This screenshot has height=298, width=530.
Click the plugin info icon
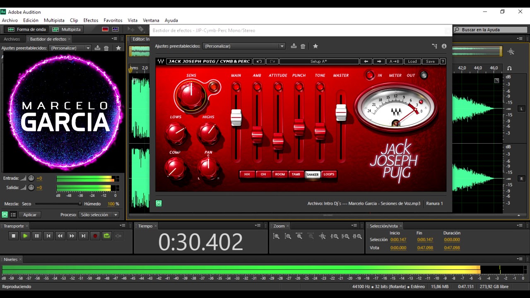[x=444, y=46]
